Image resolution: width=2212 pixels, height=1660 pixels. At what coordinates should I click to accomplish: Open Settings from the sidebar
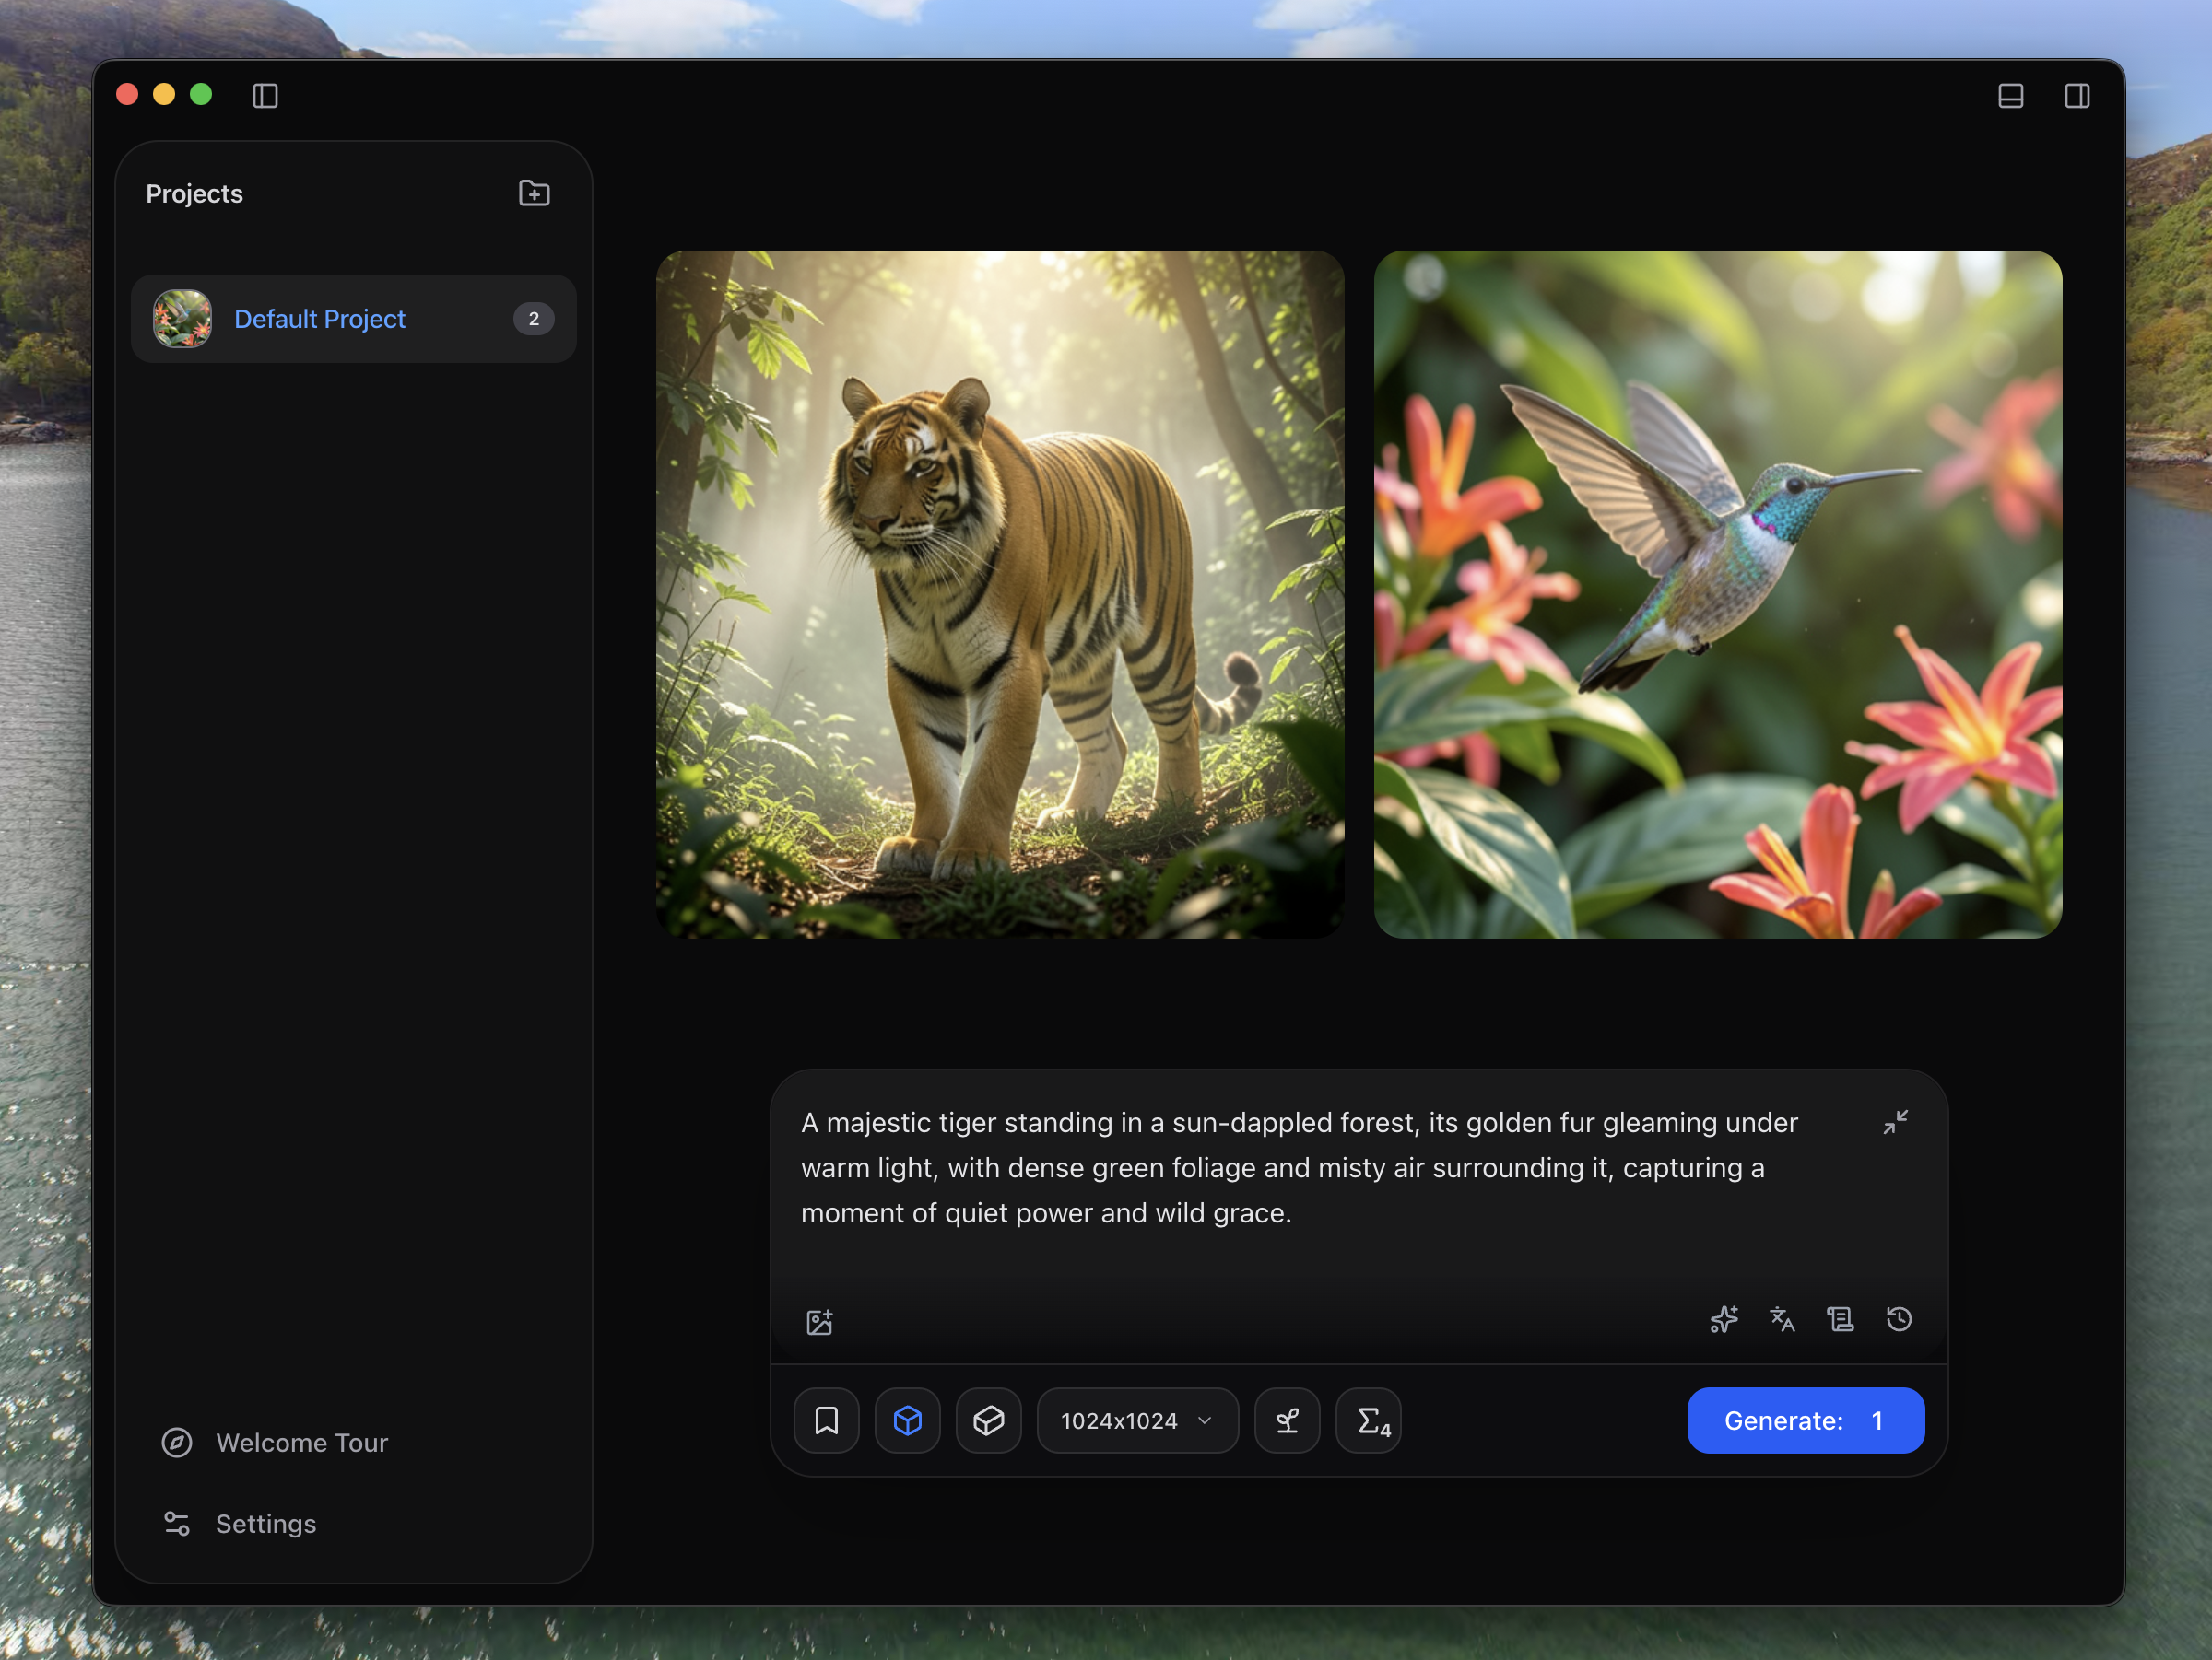click(x=265, y=1523)
